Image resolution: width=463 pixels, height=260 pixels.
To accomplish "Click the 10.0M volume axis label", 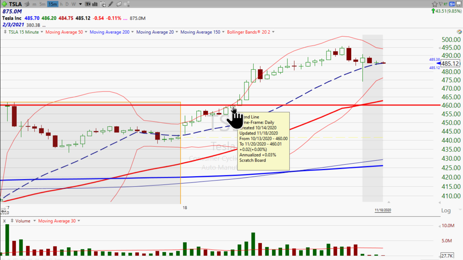I will [x=448, y=225].
